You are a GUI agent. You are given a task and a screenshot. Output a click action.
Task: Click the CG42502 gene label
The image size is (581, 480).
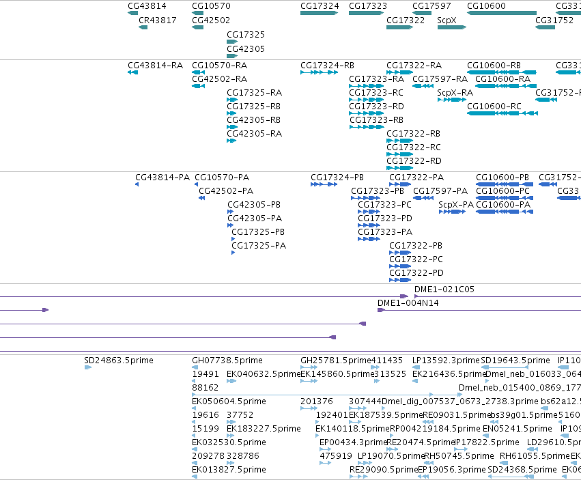(x=211, y=20)
